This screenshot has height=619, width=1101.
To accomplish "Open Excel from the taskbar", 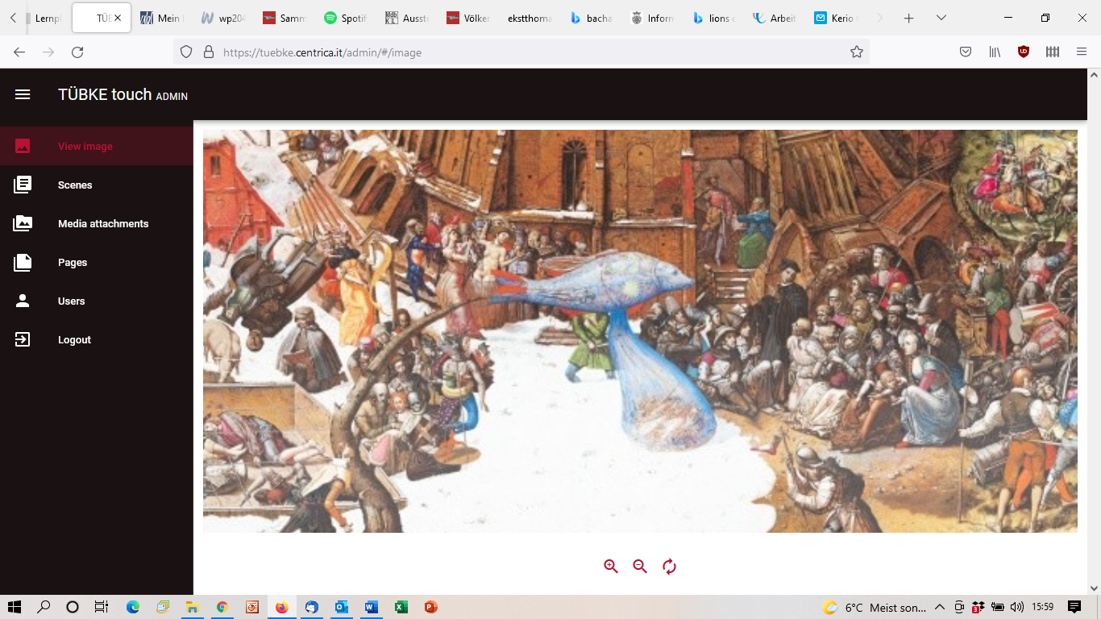I will [x=401, y=607].
